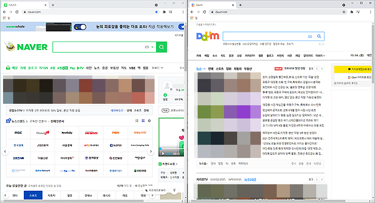The height and width of the screenshot is (203, 375).
Task: Select MBN in the newsstand grid
Action: (116, 133)
